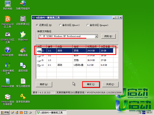154x115 pixels.
Task: Open the 登录密码清除 key icon
Action: pos(23,98)
